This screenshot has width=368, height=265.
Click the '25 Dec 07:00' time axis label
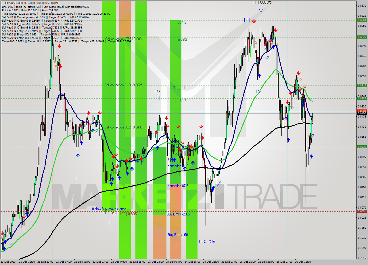[229, 262]
